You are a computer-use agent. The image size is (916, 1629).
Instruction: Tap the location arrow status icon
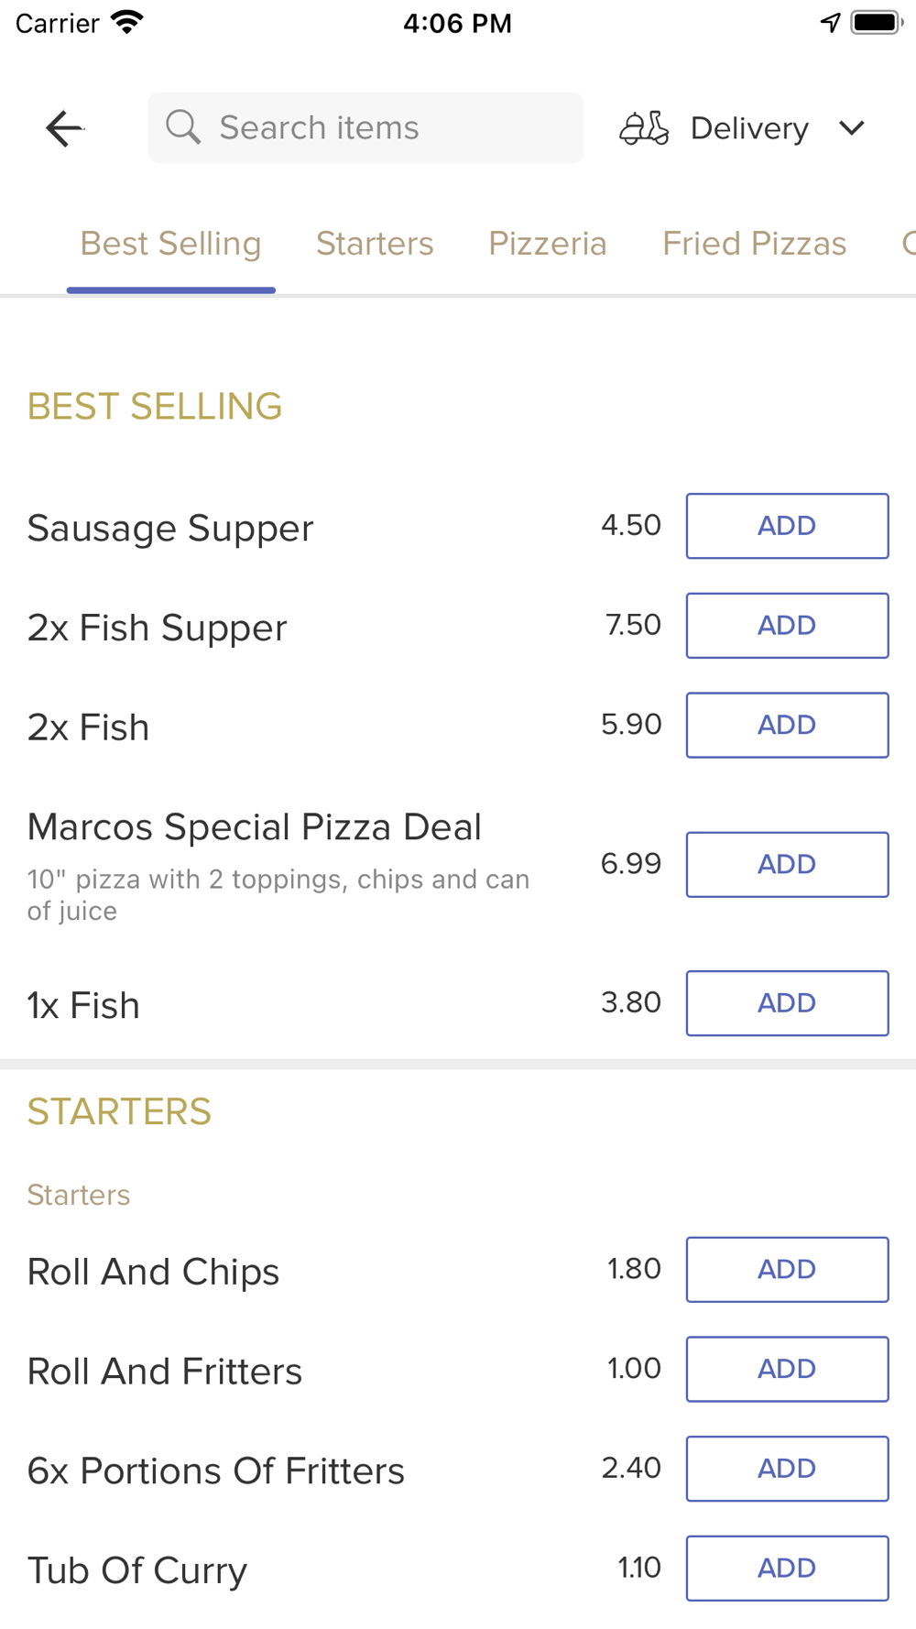pyautogui.click(x=830, y=23)
